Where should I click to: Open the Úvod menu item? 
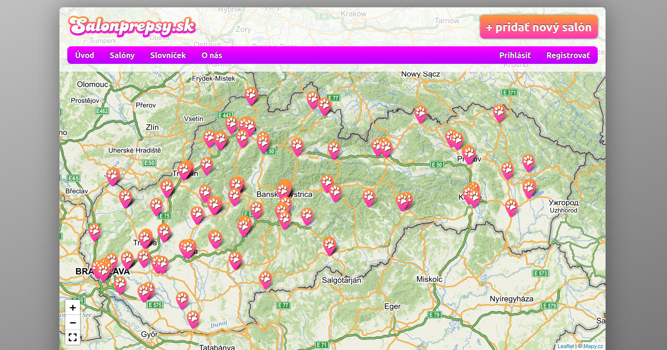pyautogui.click(x=85, y=55)
